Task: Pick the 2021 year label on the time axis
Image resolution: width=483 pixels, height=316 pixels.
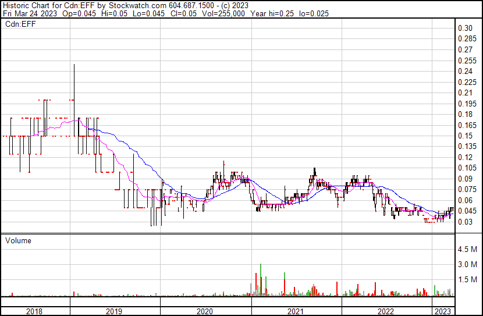Action: pyautogui.click(x=296, y=311)
